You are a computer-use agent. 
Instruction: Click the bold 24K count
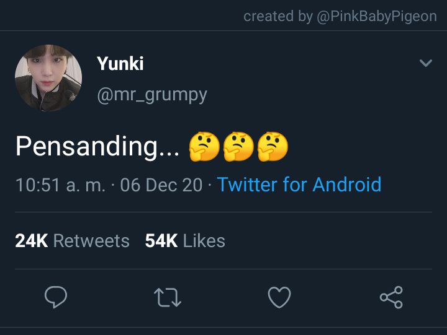(x=32, y=241)
